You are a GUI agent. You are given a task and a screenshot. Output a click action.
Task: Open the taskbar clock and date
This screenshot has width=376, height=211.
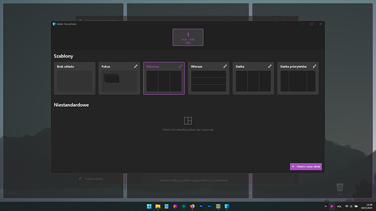click(366, 206)
